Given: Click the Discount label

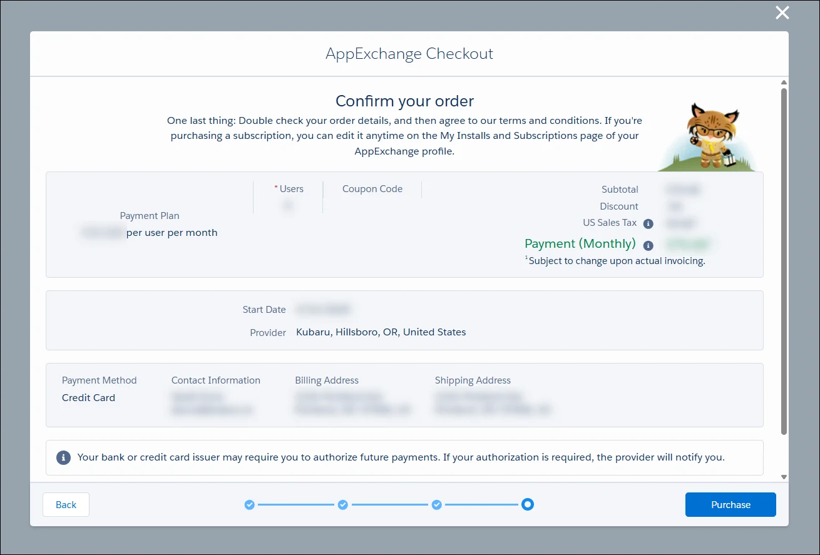Looking at the screenshot, I should 619,206.
